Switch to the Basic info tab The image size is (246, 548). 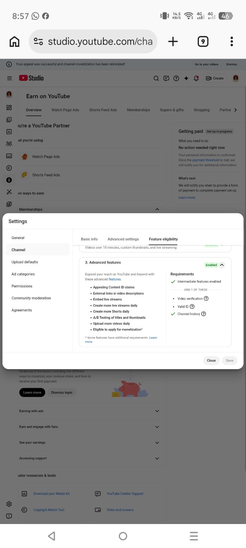[x=89, y=239]
